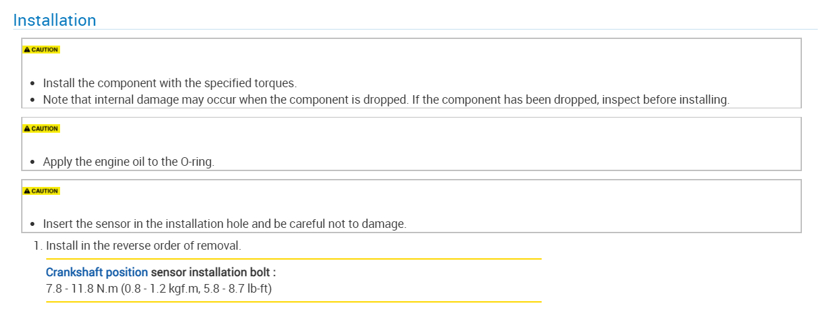This screenshot has width=829, height=325.
Task: Click the 'sensor installation bolt' label text
Action: pos(213,272)
